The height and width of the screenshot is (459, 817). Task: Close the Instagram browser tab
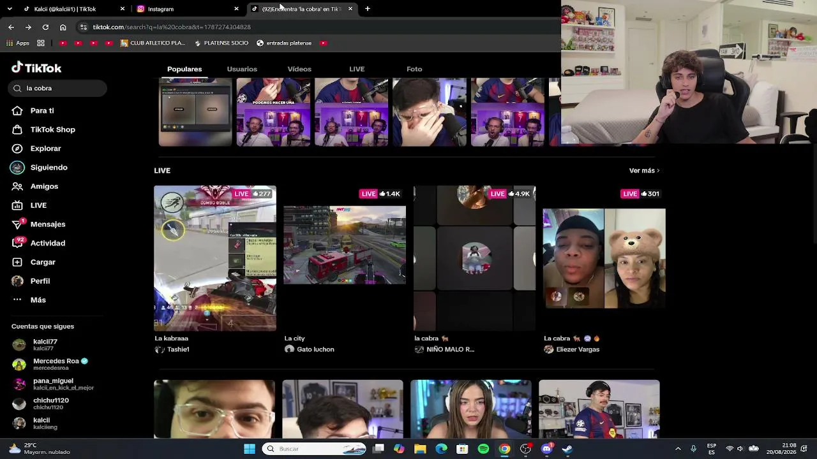[x=236, y=9]
